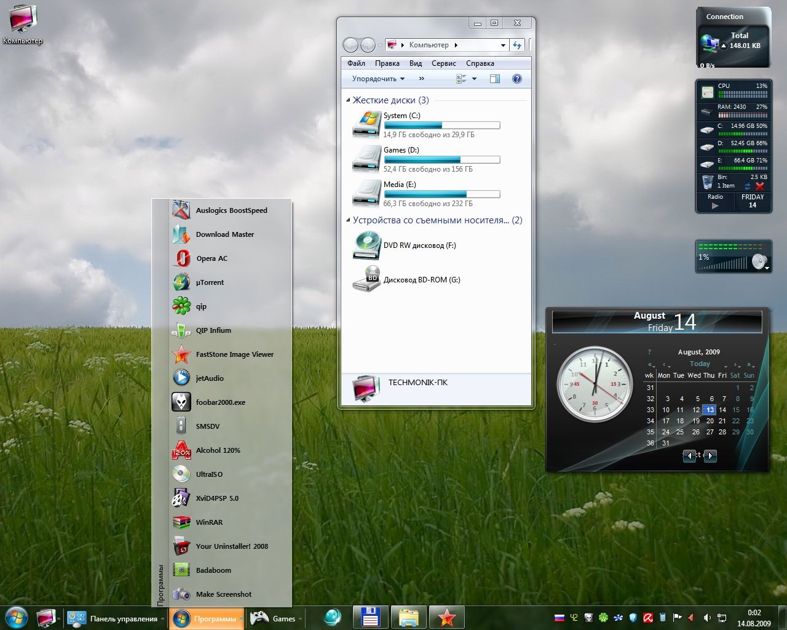787x630 pixels.
Task: Expand the Компьютер breadcrumb arrow
Action: pos(456,45)
